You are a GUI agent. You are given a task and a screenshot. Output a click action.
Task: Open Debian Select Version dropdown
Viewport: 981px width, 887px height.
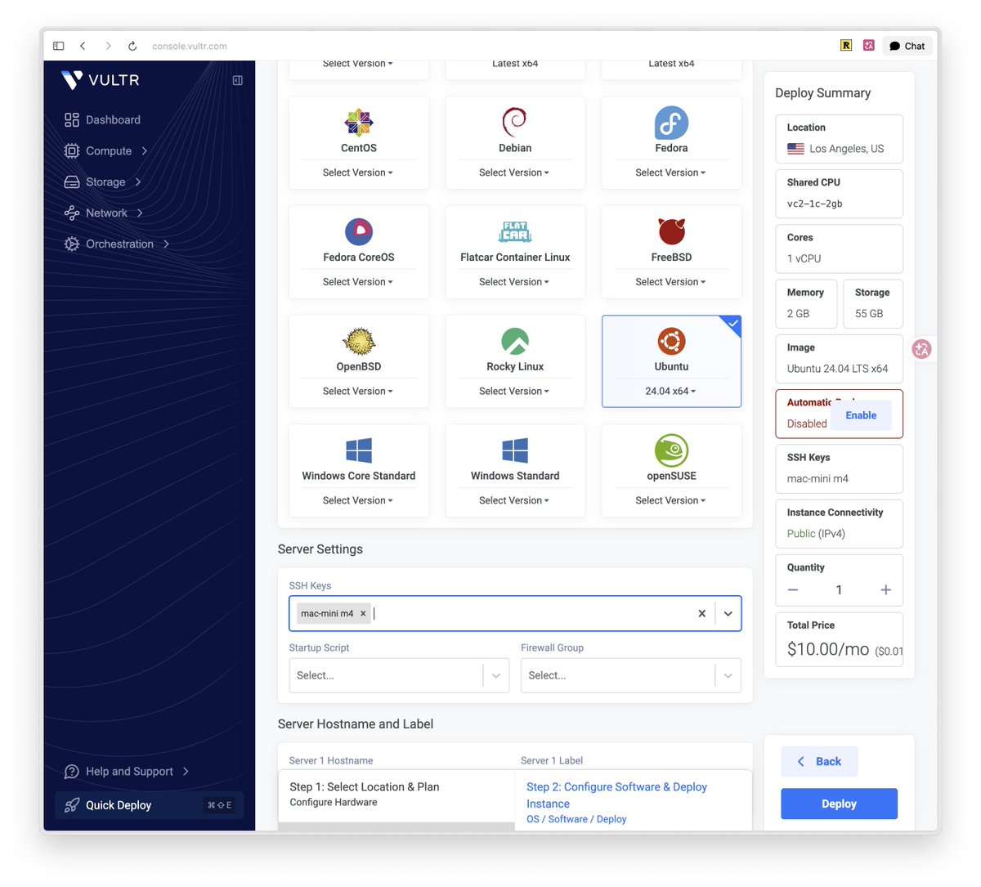[514, 172]
